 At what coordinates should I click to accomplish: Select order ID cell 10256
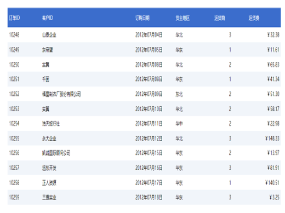coord(14,153)
